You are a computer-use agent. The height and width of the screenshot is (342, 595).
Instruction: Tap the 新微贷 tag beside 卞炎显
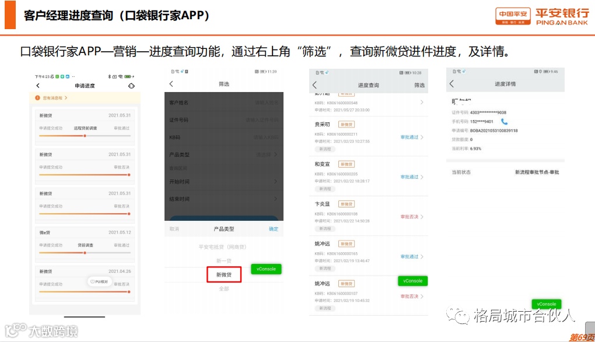pyautogui.click(x=346, y=204)
